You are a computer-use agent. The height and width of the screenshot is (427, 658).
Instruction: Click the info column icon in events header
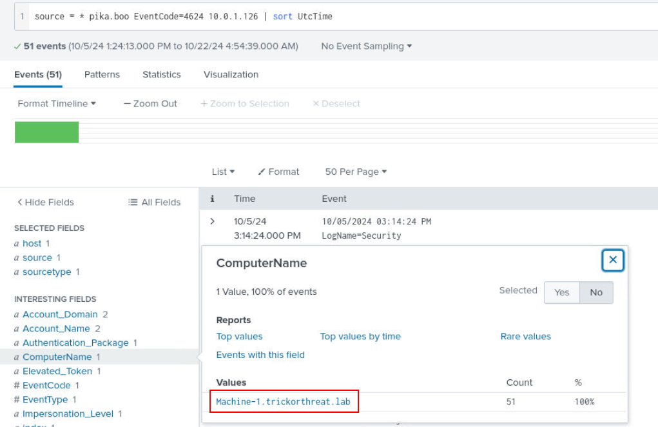click(212, 199)
